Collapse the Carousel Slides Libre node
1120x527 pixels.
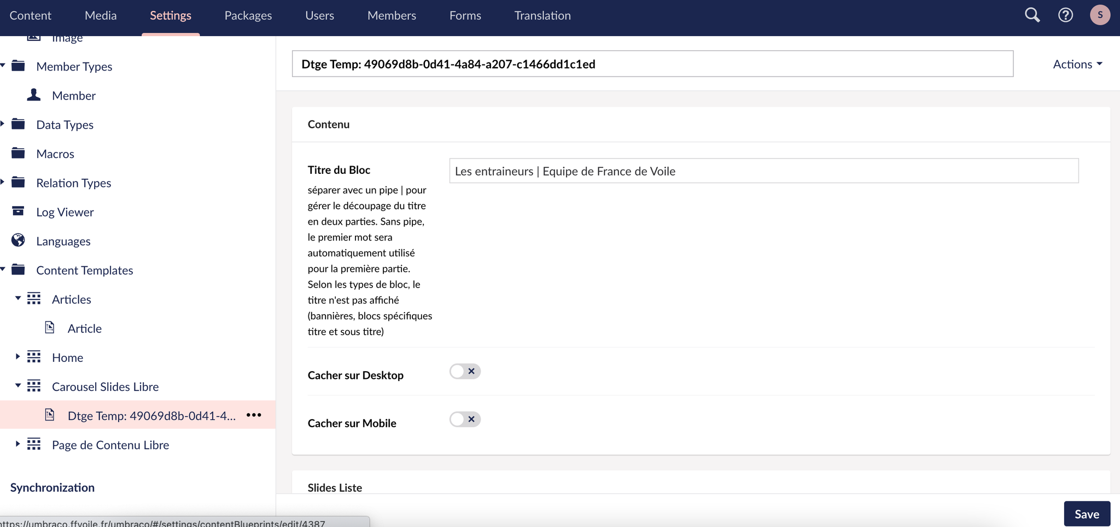click(18, 386)
